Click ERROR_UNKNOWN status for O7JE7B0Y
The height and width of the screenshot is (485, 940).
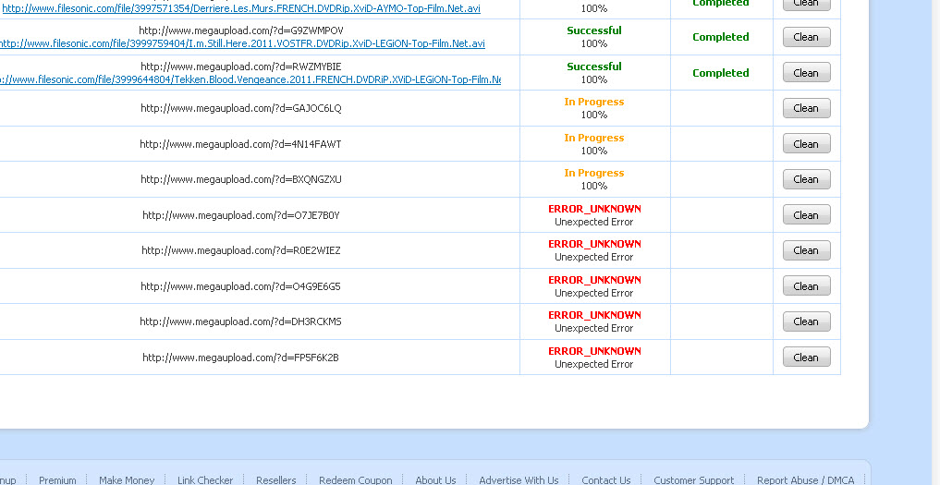pyautogui.click(x=594, y=209)
